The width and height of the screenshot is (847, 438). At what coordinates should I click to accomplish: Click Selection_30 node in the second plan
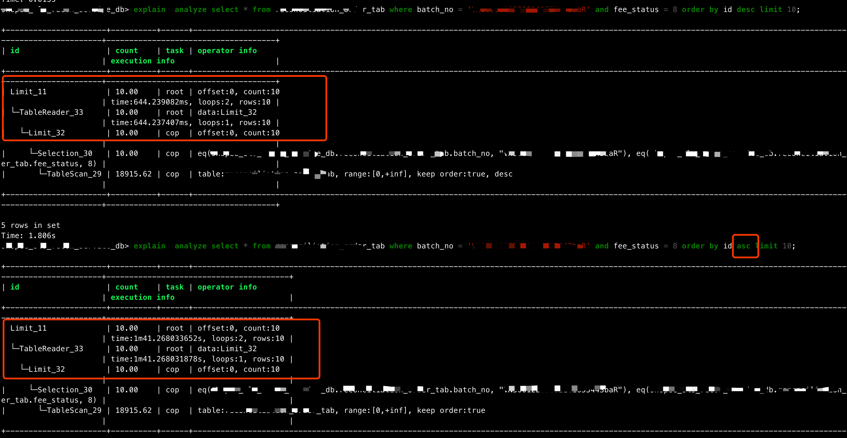point(65,390)
